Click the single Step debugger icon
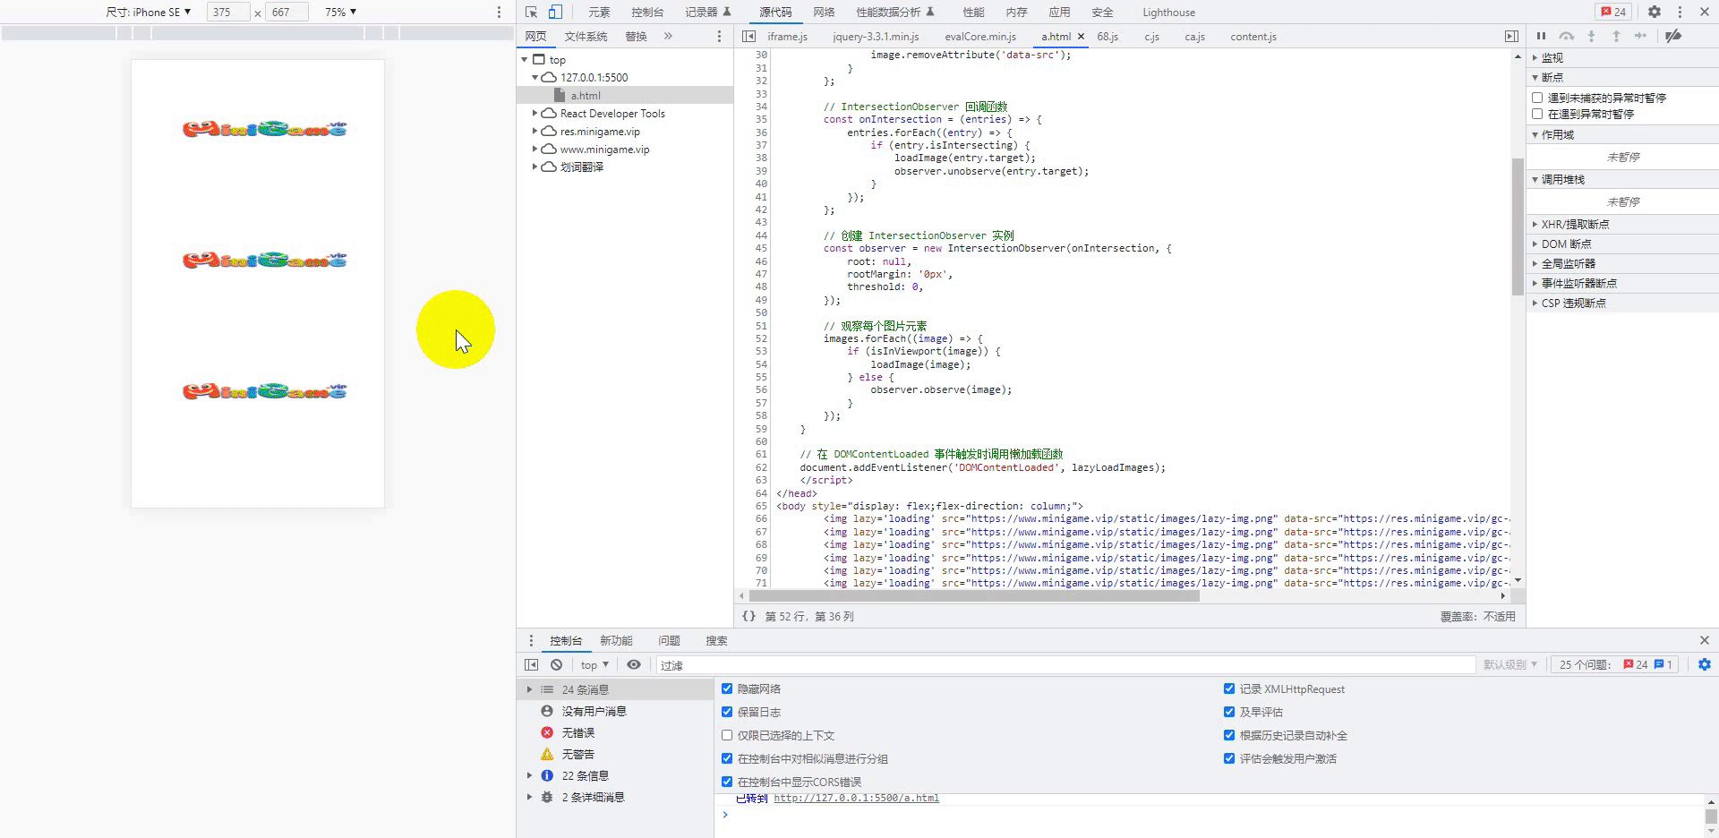 (1640, 36)
